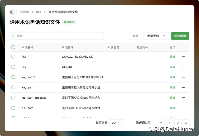This screenshot has height=136, width=199.
Task: Edit the KA Team term
Action: tap(172, 108)
